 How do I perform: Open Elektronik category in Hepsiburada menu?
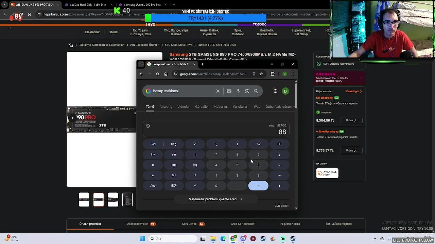point(92,32)
